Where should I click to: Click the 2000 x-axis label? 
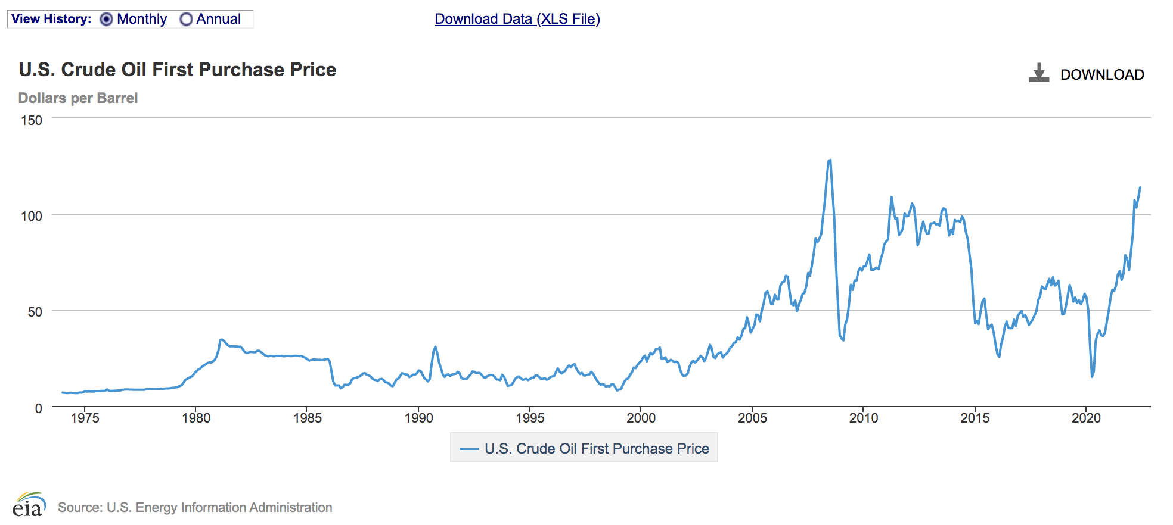tap(641, 418)
